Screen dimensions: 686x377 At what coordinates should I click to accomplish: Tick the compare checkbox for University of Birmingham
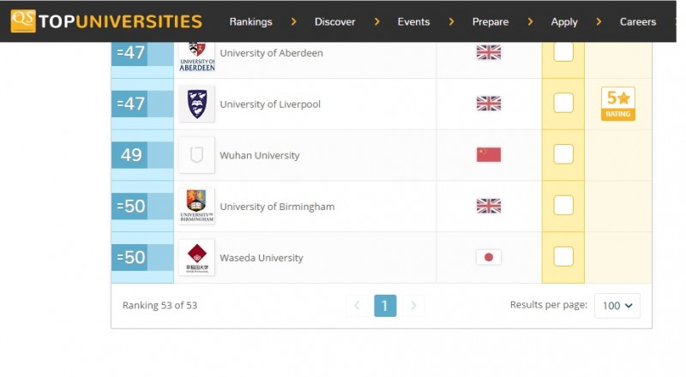[563, 205]
